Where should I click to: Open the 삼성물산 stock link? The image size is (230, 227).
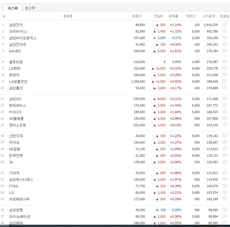[x=16, y=88]
